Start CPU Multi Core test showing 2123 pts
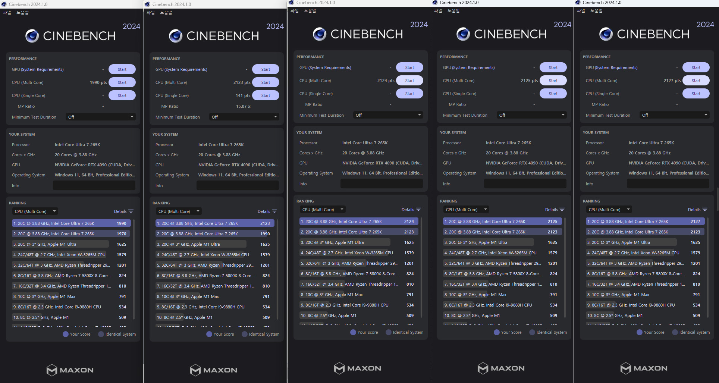This screenshot has width=719, height=383. pos(266,82)
